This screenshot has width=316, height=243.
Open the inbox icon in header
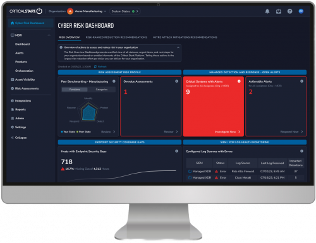(x=279, y=11)
